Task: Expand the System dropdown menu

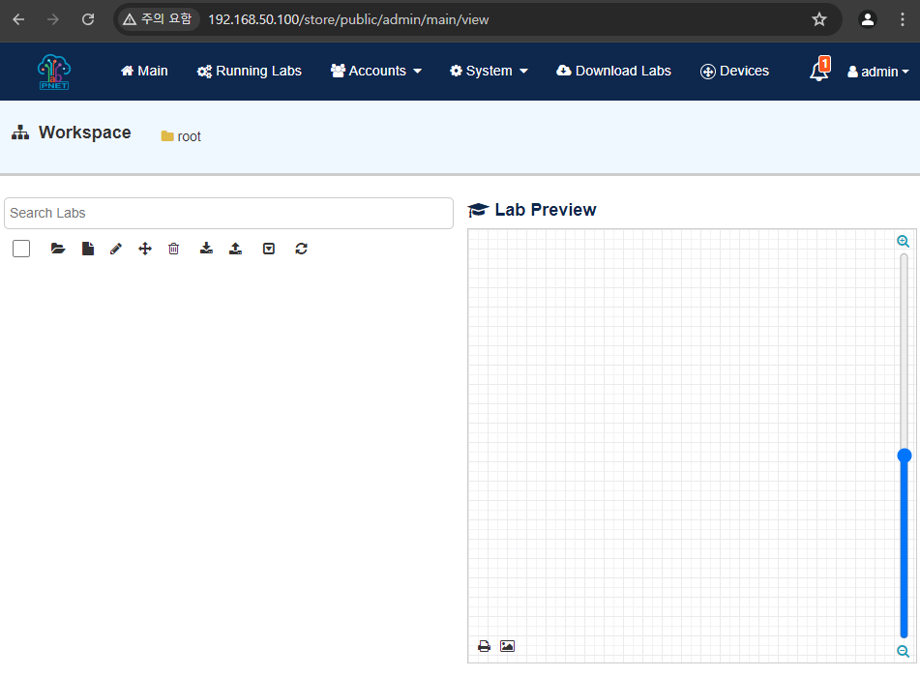Action: click(x=489, y=71)
